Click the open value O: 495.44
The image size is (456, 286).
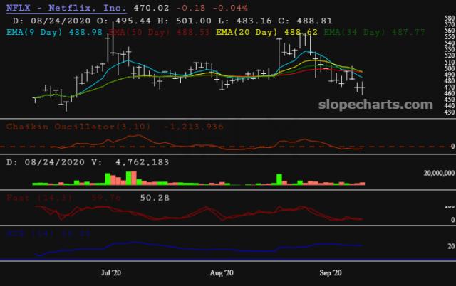pyautogui.click(x=124, y=21)
